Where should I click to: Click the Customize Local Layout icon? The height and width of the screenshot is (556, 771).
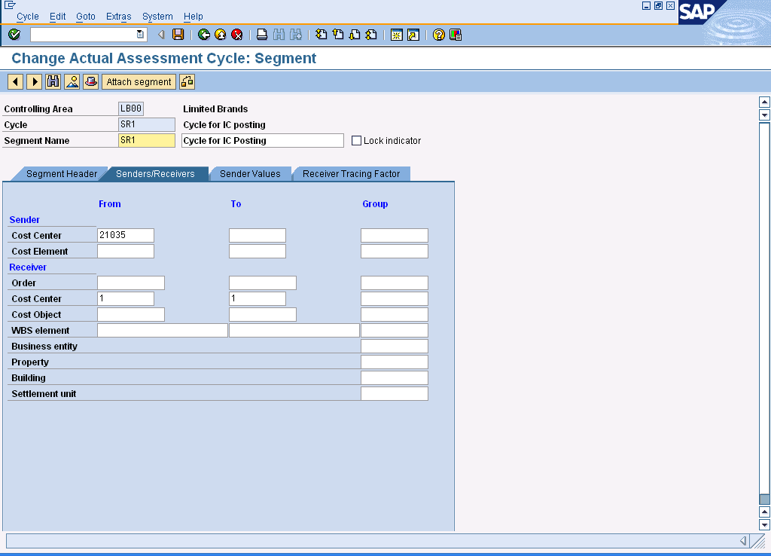tap(456, 35)
